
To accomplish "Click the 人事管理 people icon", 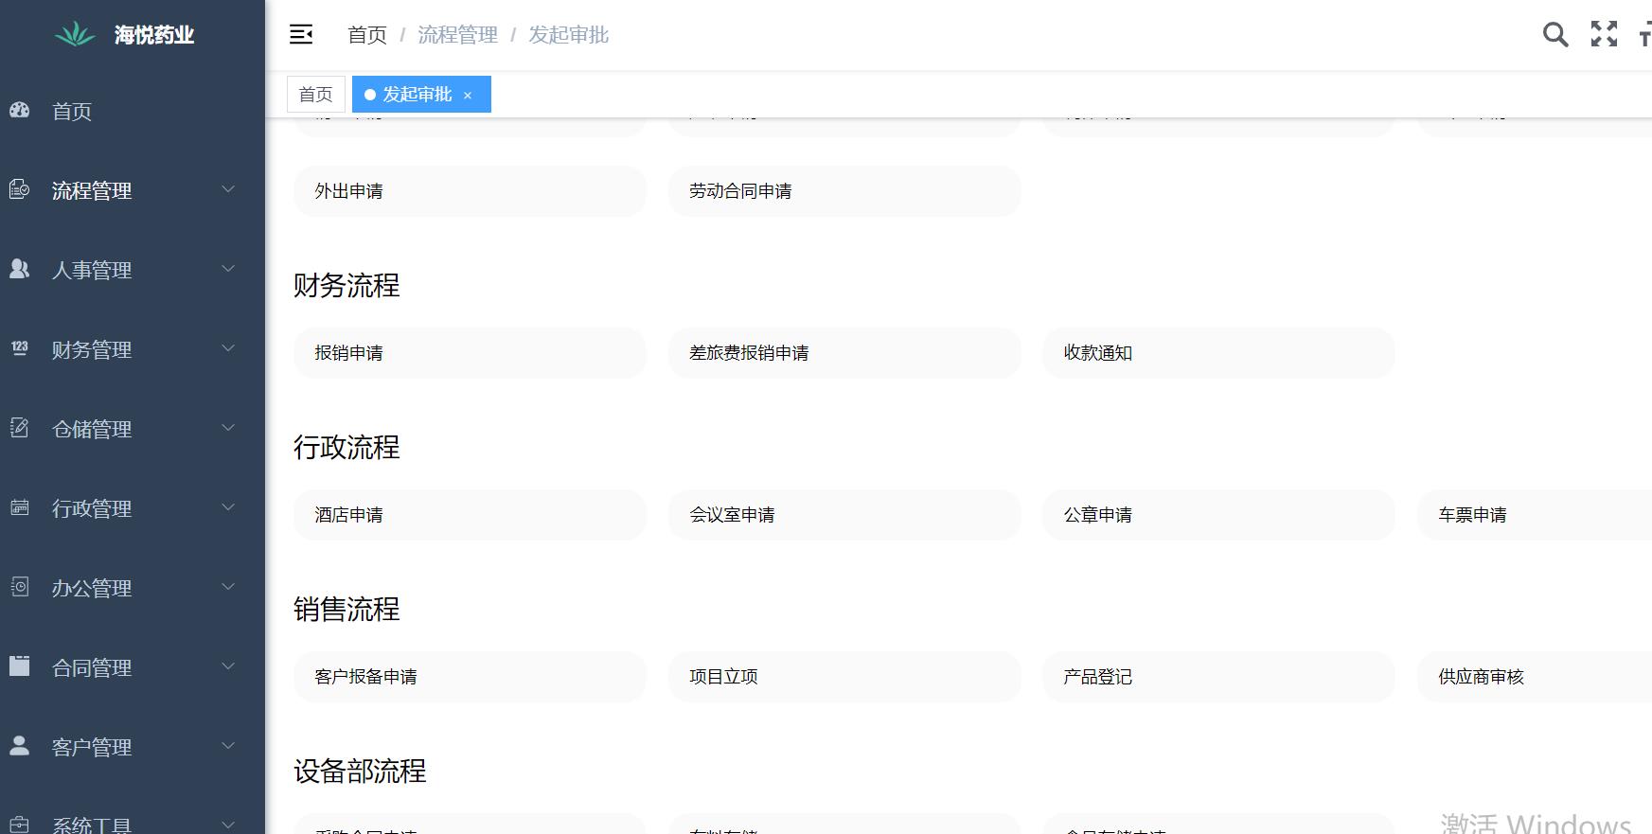I will click(20, 270).
